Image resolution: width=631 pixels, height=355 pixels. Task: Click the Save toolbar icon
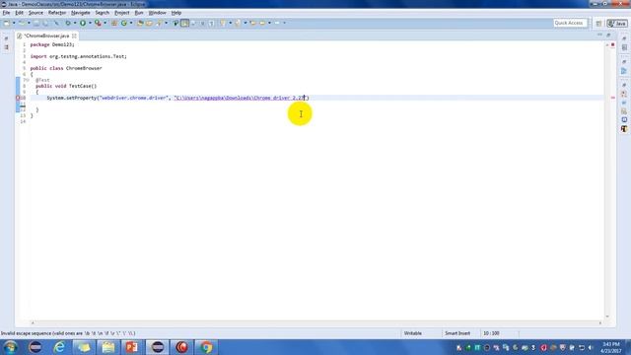point(36,23)
